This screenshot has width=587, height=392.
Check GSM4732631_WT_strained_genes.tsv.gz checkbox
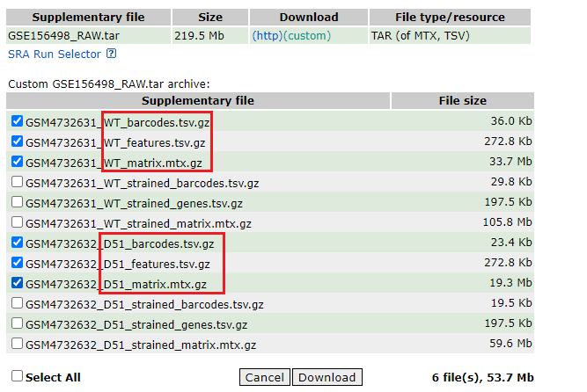17,202
